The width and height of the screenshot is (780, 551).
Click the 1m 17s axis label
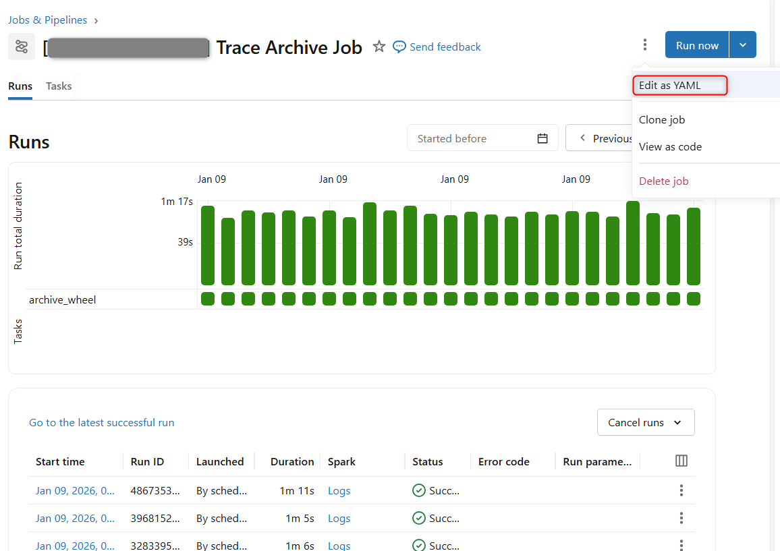point(177,202)
